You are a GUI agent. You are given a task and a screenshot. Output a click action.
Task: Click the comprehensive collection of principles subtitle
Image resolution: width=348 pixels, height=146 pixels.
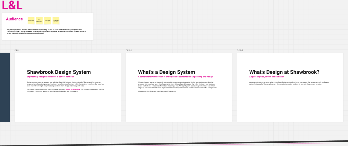[x=175, y=77]
